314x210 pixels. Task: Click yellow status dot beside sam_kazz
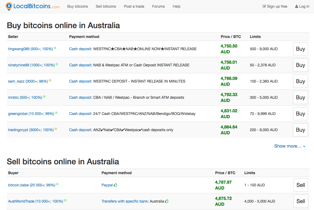[x=50, y=80]
